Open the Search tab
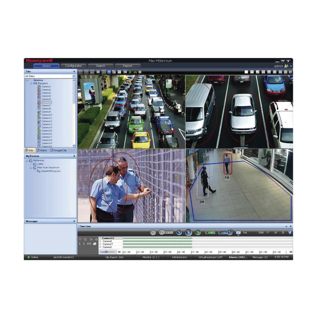Screen dimensions: 317x317 click(101, 66)
